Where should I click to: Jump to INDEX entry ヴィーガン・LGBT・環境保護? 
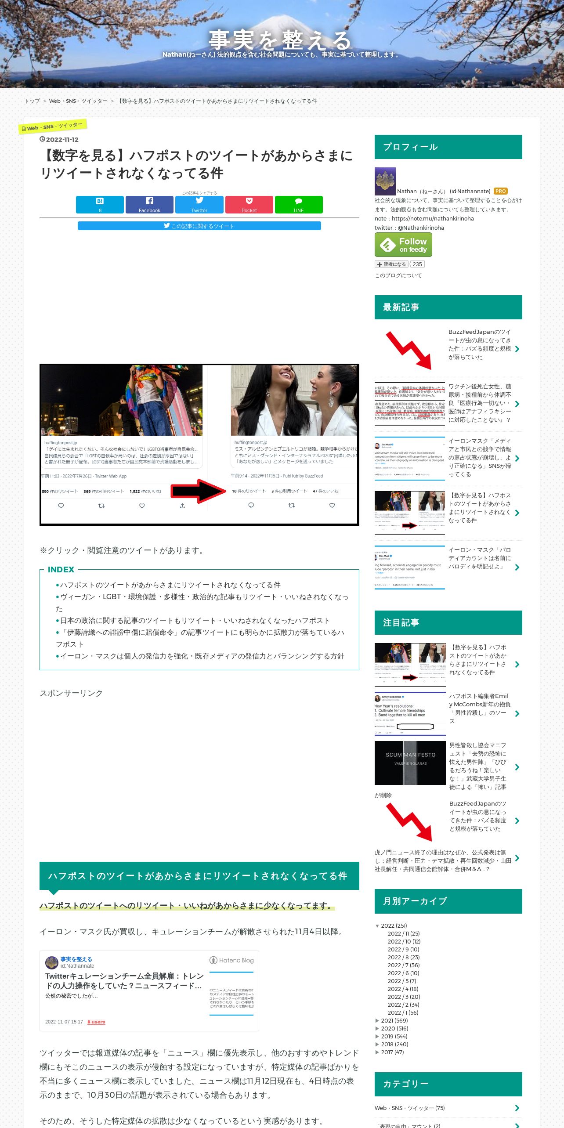pyautogui.click(x=202, y=603)
